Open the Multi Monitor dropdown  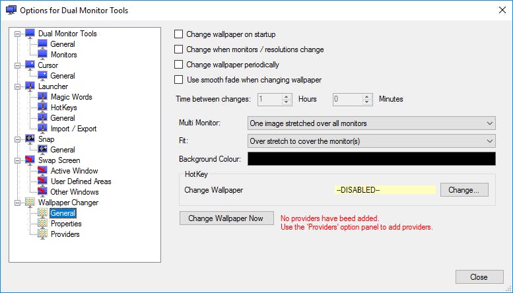pyautogui.click(x=371, y=123)
